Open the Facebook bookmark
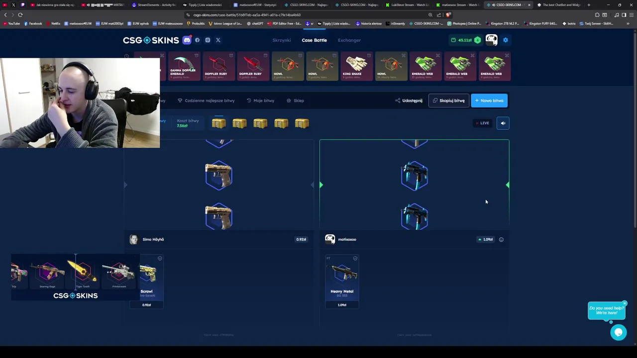The height and width of the screenshot is (358, 637). pyautogui.click(x=33, y=23)
